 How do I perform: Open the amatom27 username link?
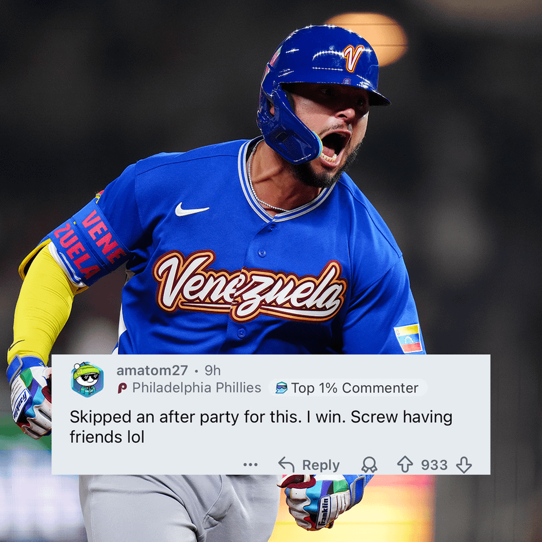pyautogui.click(x=152, y=370)
